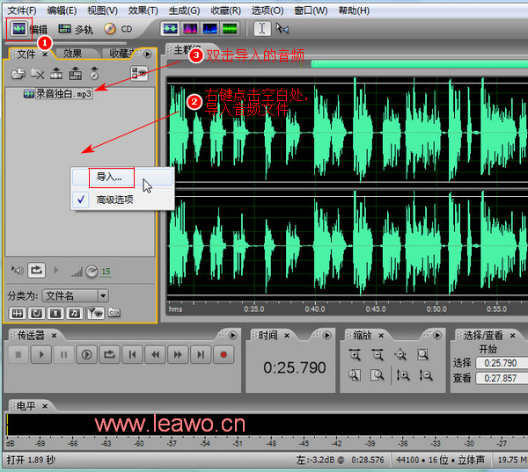
Task: Click zoom out full both axes icon
Action: click(400, 354)
